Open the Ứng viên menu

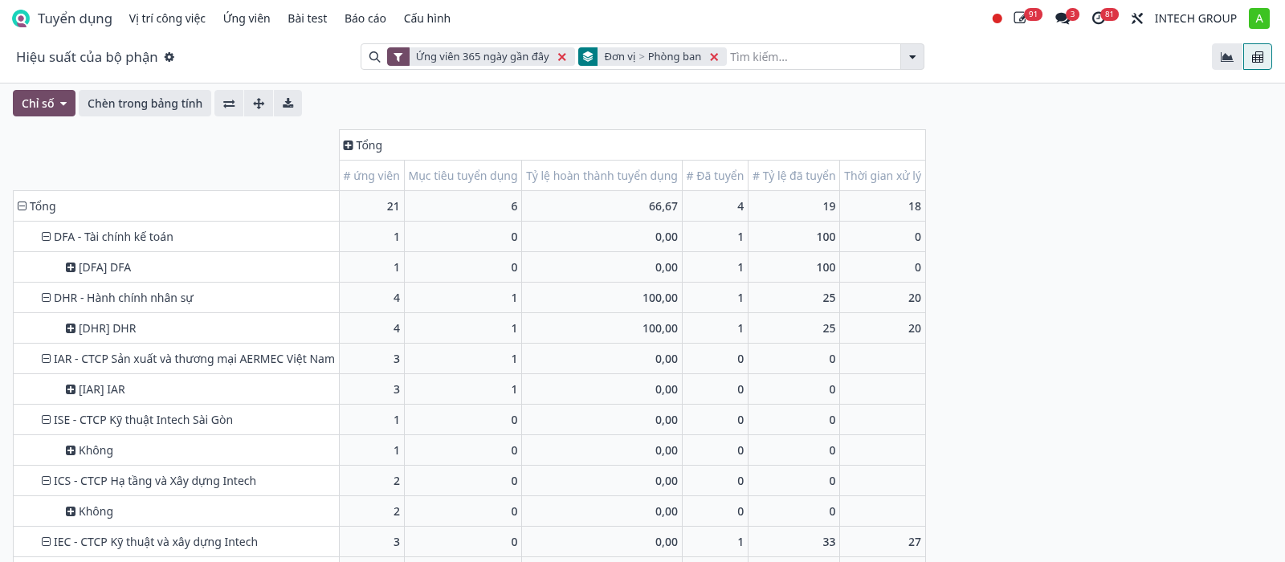click(x=247, y=18)
